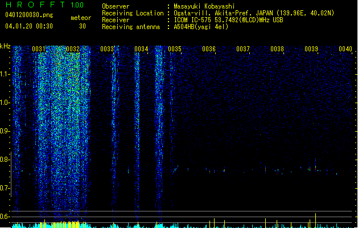Click the 0.6 kHz frequency axis label

point(5,217)
